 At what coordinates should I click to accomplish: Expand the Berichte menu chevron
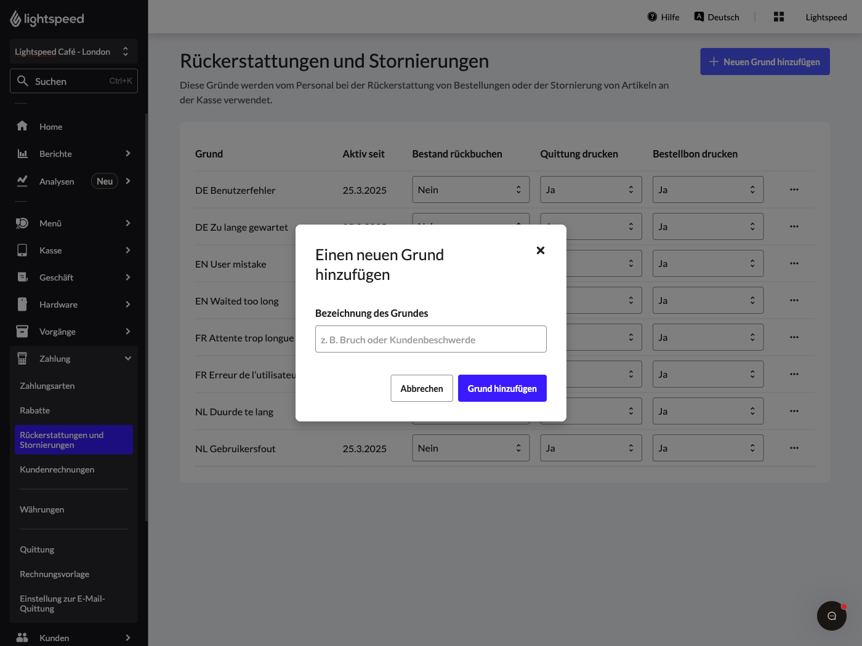point(128,153)
